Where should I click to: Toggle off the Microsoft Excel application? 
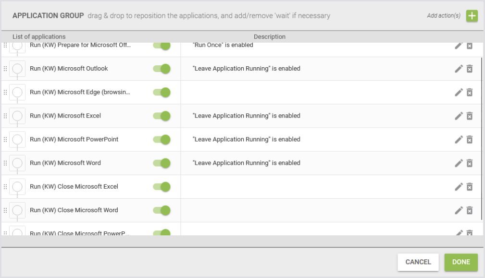coord(162,116)
